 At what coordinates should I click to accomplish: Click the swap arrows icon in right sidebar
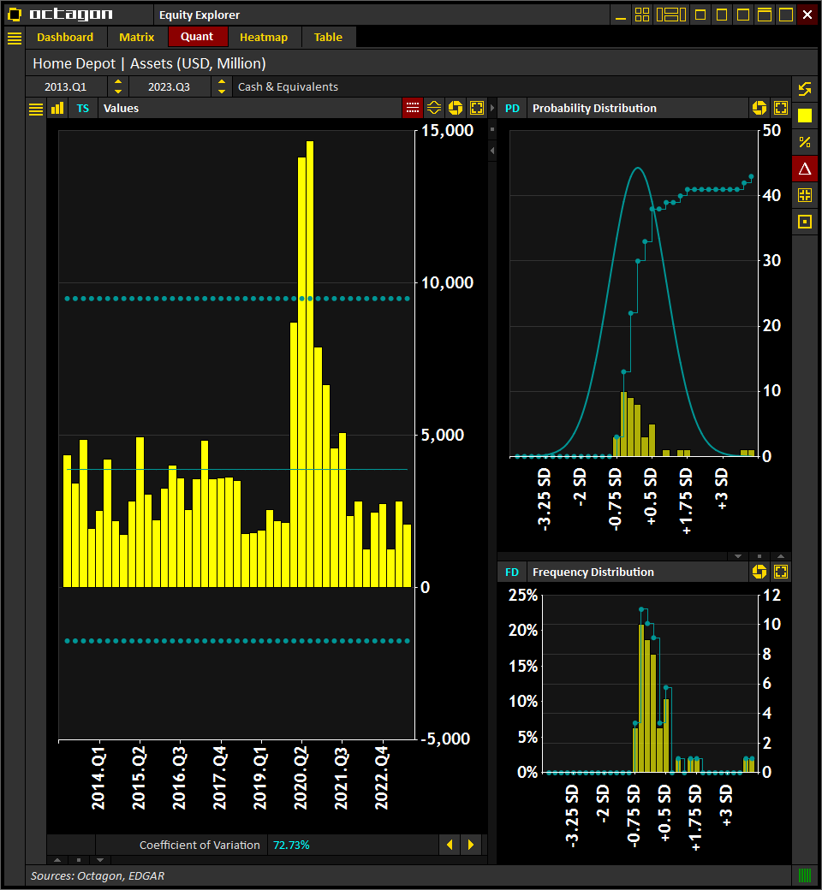click(805, 89)
